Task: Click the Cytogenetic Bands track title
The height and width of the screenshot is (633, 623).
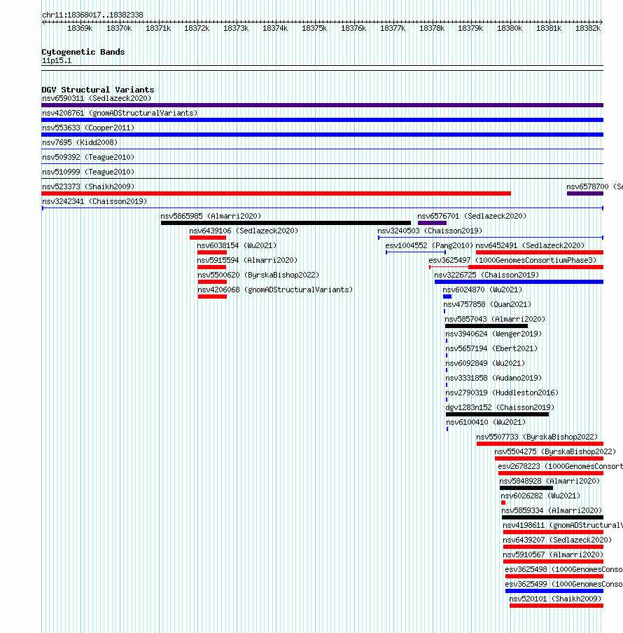Action: pos(83,52)
